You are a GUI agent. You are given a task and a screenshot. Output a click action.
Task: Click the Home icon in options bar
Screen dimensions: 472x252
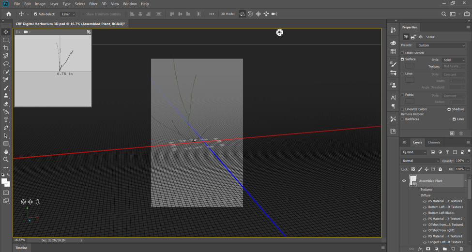pyautogui.click(x=8, y=14)
